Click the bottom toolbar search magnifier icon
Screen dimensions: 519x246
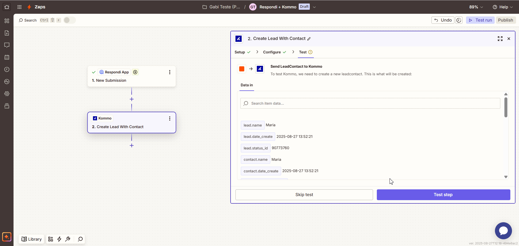pyautogui.click(x=80, y=239)
